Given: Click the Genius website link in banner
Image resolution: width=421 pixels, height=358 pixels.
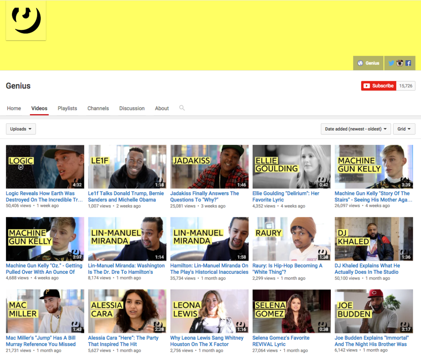Looking at the screenshot, I should coord(368,63).
